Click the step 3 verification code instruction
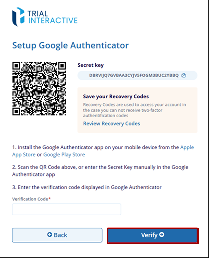Screen dimensions: 209x258 [87, 187]
